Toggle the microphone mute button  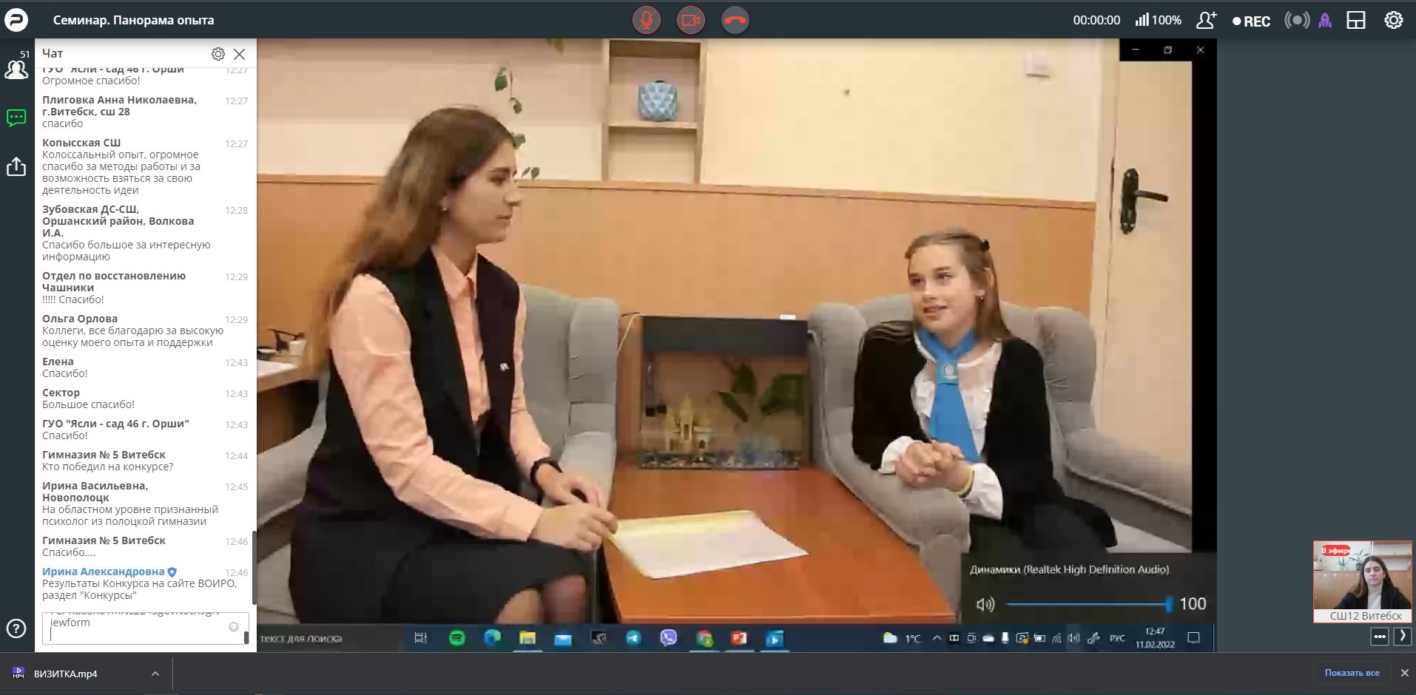click(646, 20)
